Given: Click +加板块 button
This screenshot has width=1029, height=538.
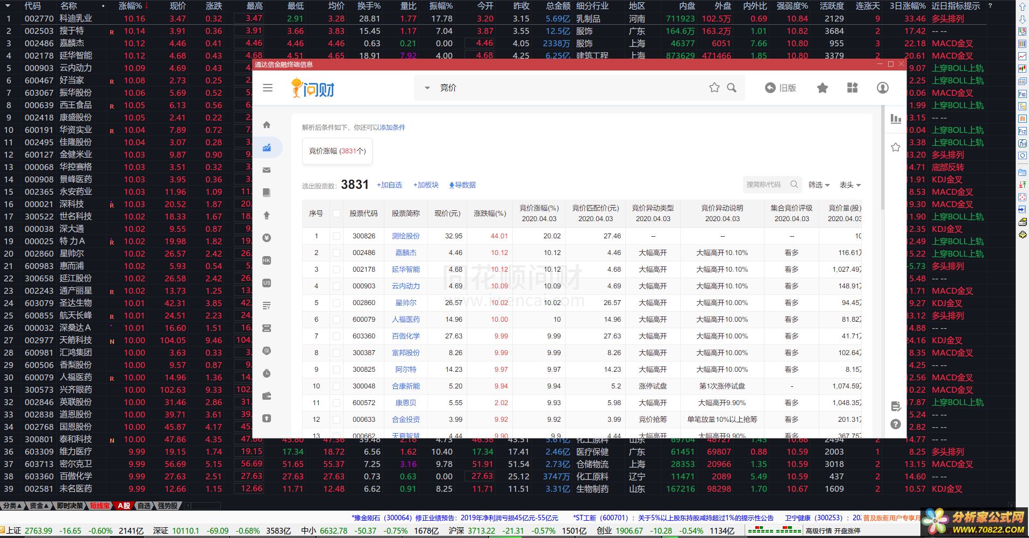Looking at the screenshot, I should tap(426, 185).
